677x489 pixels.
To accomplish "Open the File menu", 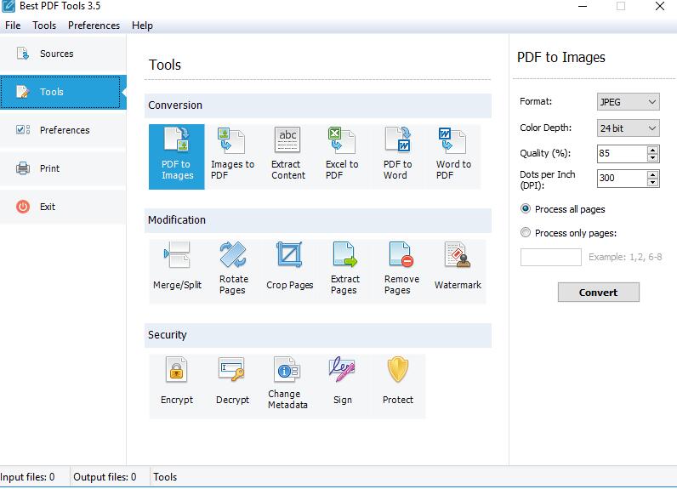I will click(13, 26).
